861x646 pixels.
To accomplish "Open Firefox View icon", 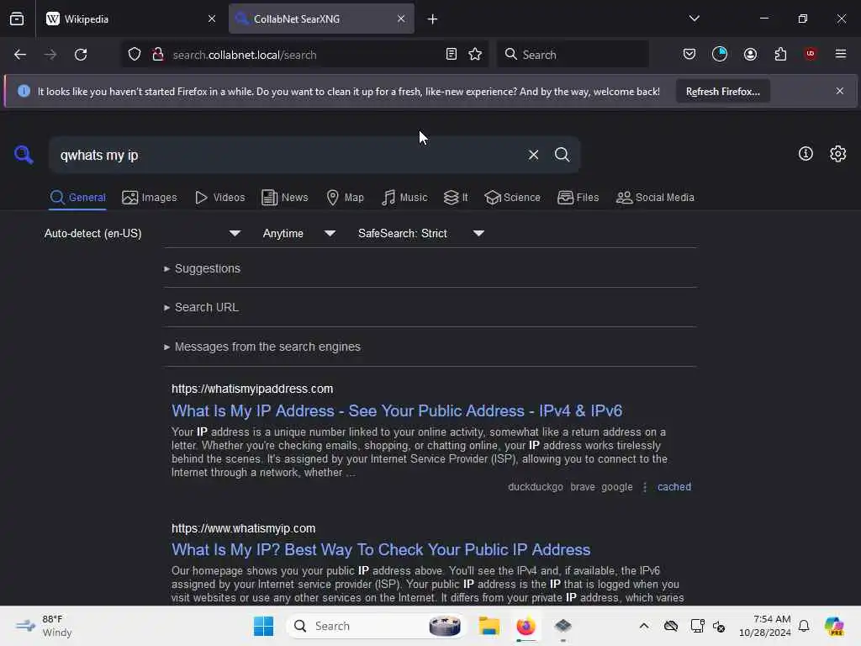I will (x=17, y=19).
